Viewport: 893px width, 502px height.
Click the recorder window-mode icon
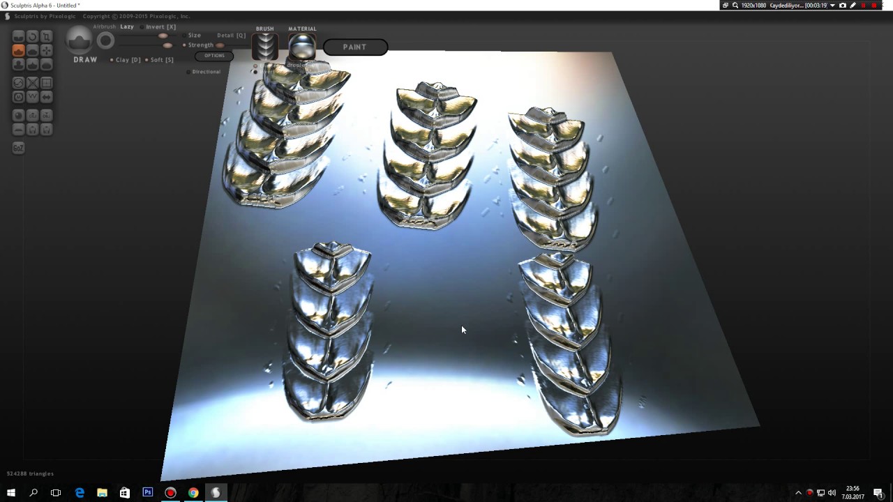click(726, 6)
